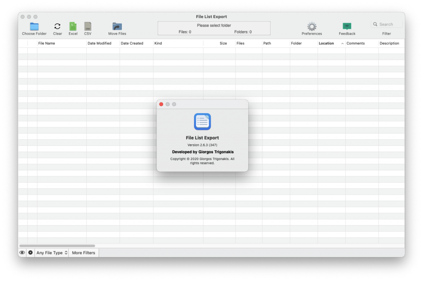Click the File List Export app icon in About
The width and height of the screenshot is (423, 281).
[x=202, y=121]
